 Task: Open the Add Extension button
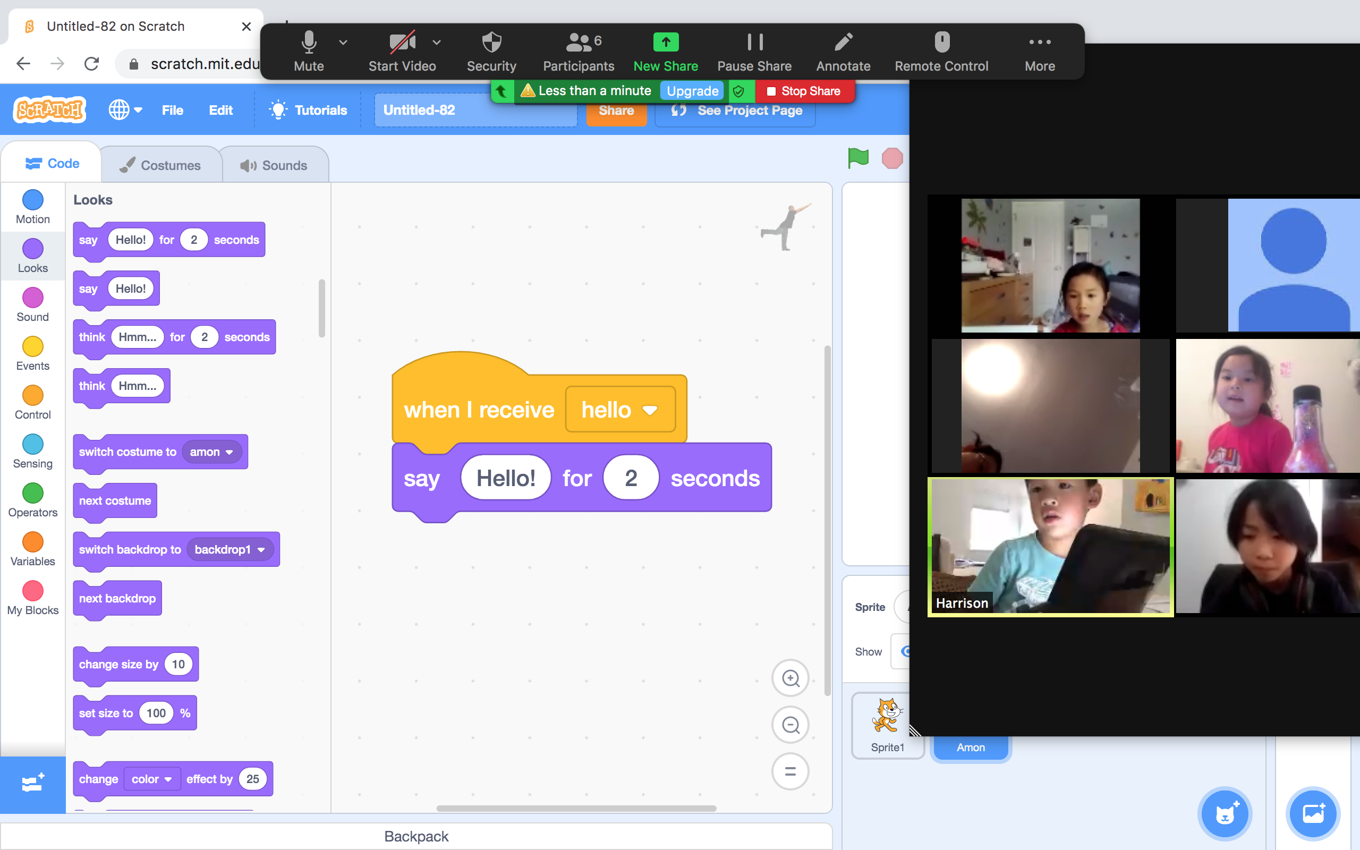pyautogui.click(x=32, y=784)
